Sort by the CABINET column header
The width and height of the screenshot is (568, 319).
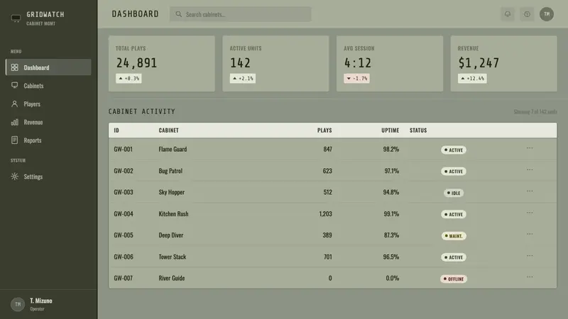(x=168, y=130)
